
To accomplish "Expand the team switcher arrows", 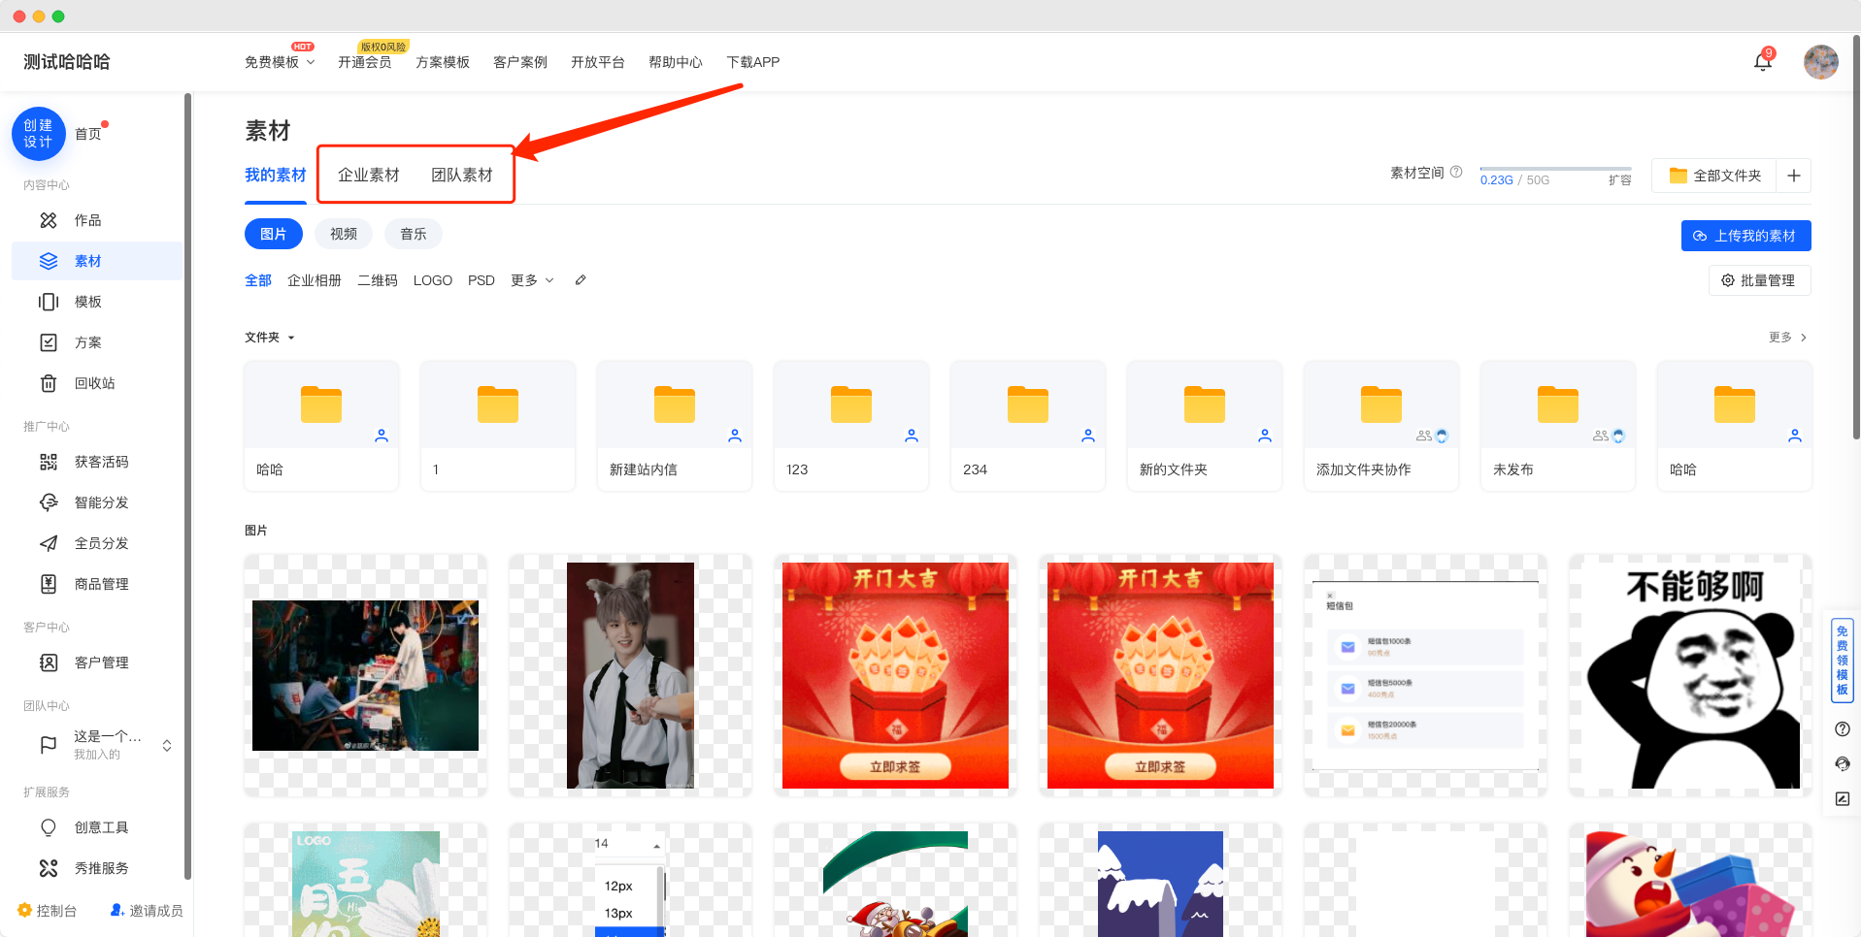I will pos(167,745).
